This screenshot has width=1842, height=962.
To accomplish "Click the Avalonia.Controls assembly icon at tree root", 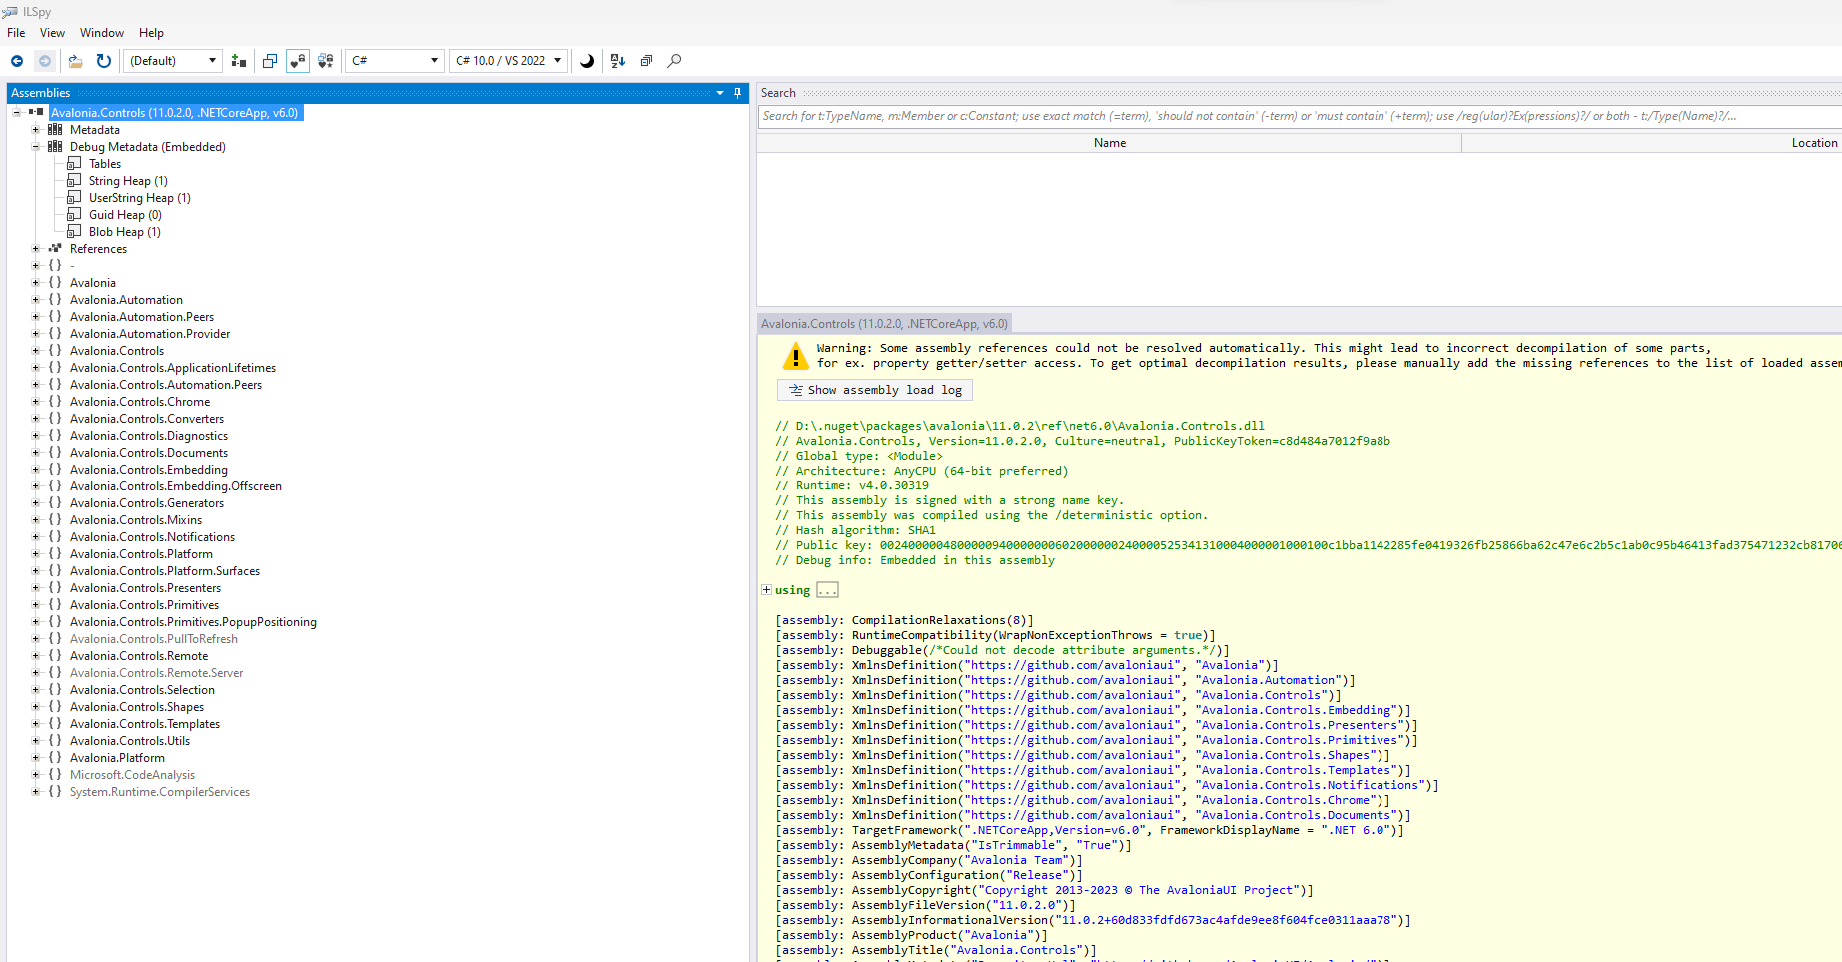I will tap(36, 113).
